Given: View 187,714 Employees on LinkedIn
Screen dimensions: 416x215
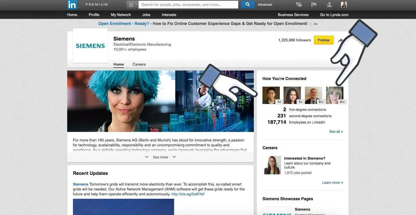Looking at the screenshot, I should [296, 122].
